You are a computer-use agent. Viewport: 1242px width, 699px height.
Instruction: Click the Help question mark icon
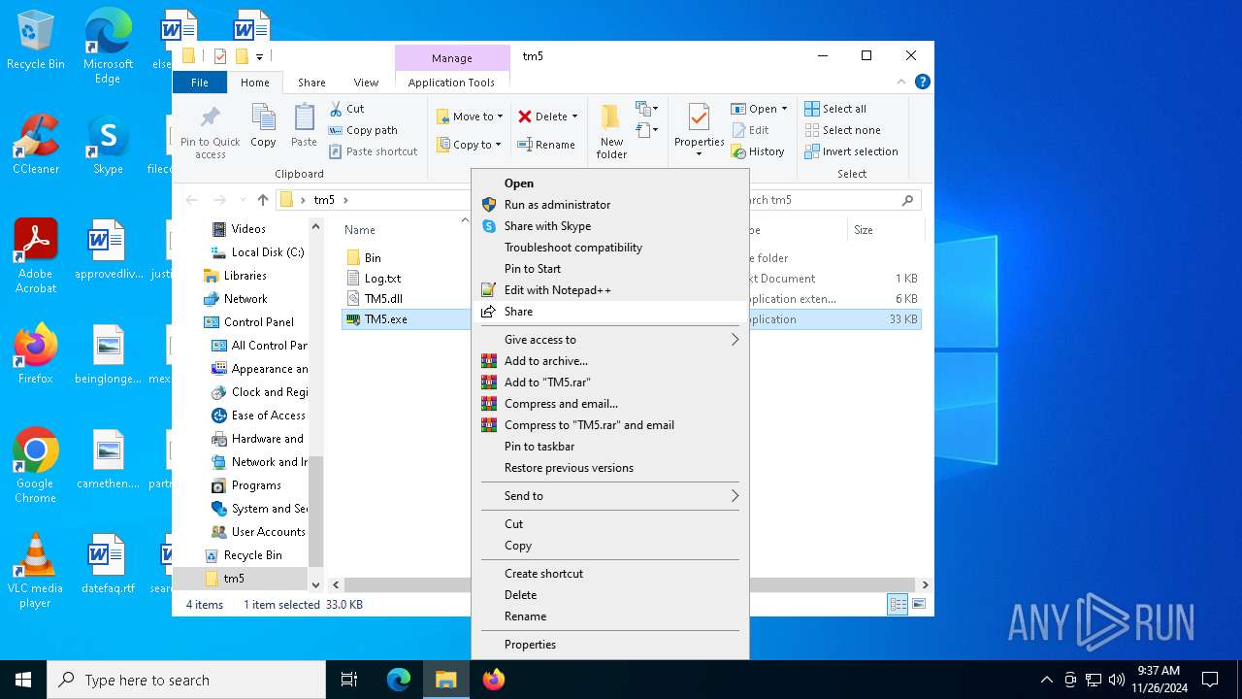coord(923,83)
